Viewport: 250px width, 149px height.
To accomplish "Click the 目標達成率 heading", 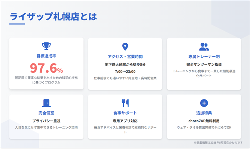I will click(46, 56).
